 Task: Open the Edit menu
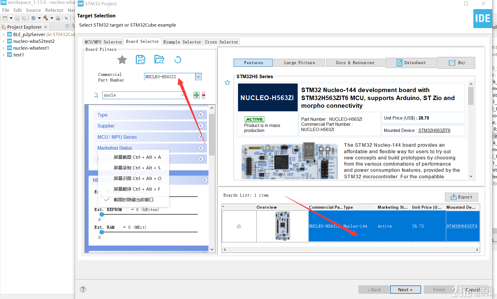(18, 10)
